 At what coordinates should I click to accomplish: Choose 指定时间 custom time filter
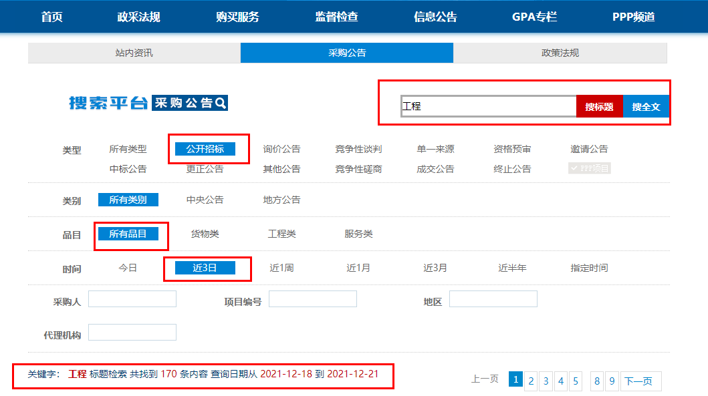coord(589,268)
